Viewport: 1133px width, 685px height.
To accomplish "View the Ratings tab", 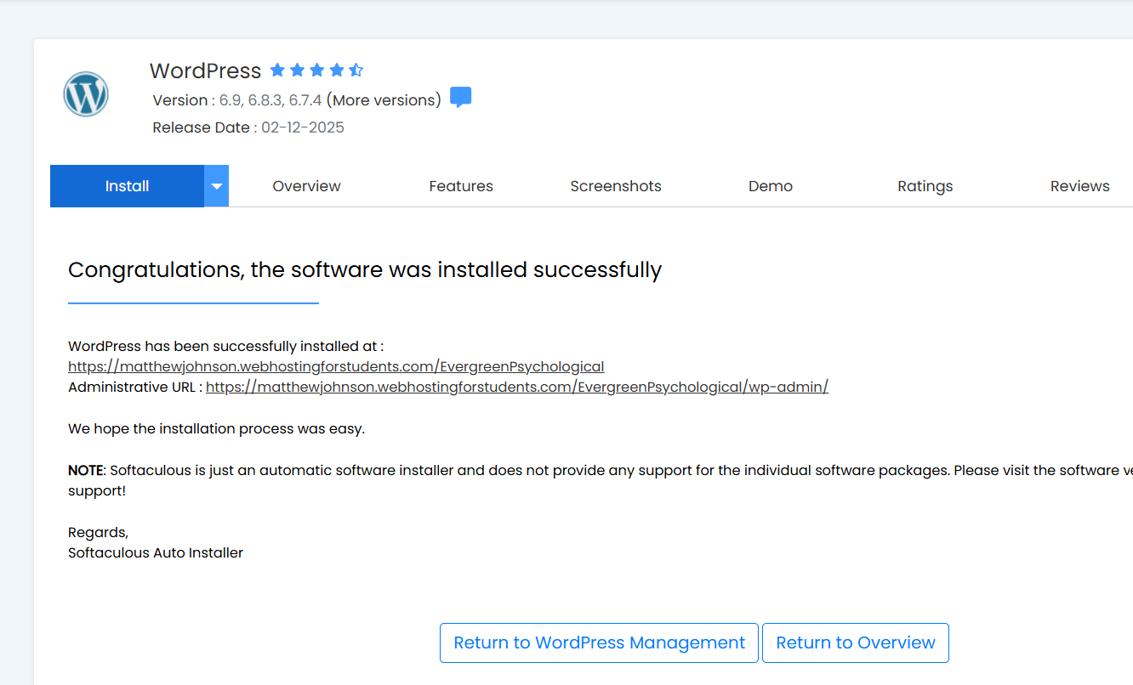I will [925, 186].
